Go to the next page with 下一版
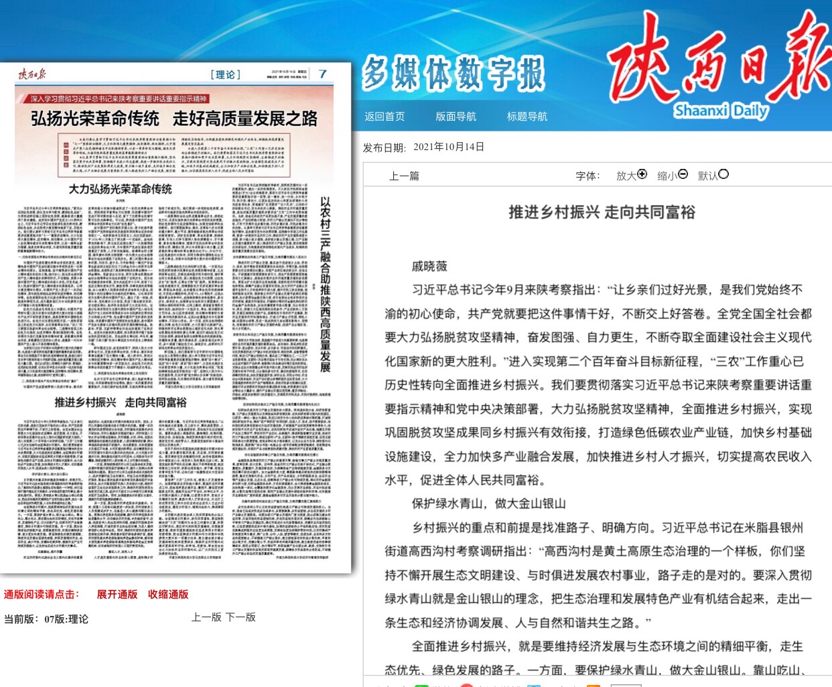The image size is (832, 687). (x=240, y=617)
